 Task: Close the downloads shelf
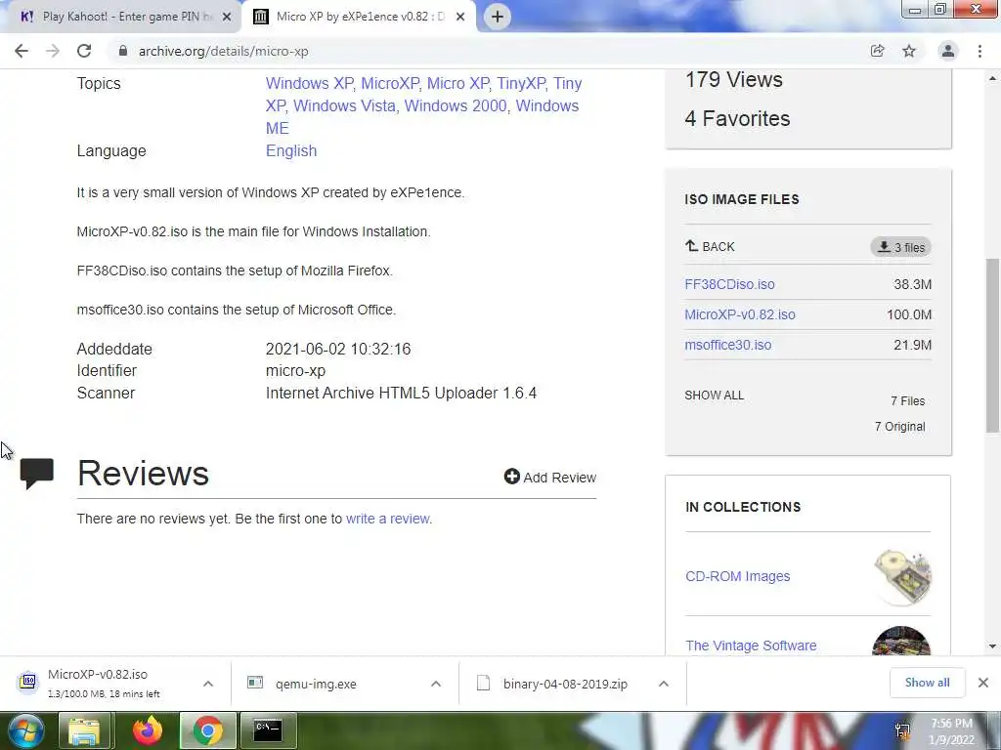[983, 683]
